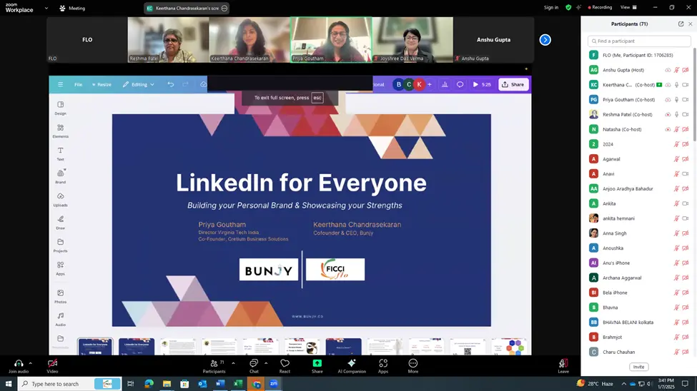The width and height of the screenshot is (697, 391).
Task: Open Zoom Apps from meeting toolbar
Action: click(383, 366)
